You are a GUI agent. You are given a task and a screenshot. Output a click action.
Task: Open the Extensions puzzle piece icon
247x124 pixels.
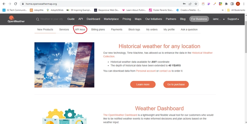[226, 4]
